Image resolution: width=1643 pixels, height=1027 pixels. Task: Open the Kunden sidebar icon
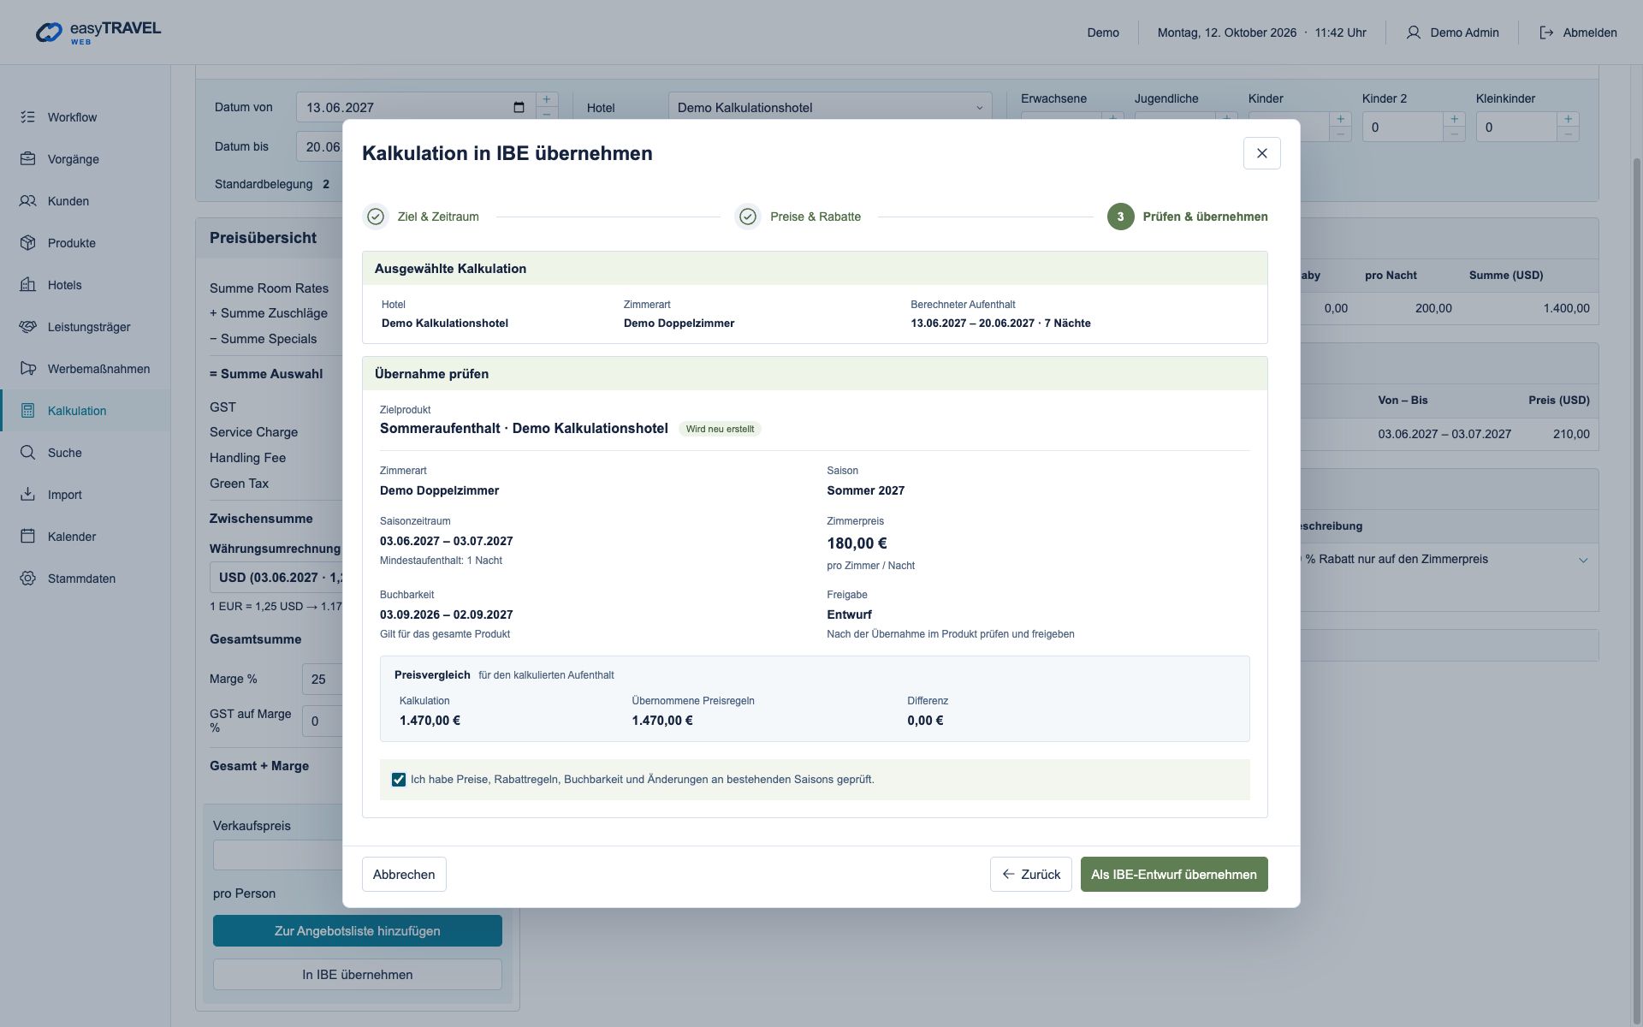[x=28, y=201]
